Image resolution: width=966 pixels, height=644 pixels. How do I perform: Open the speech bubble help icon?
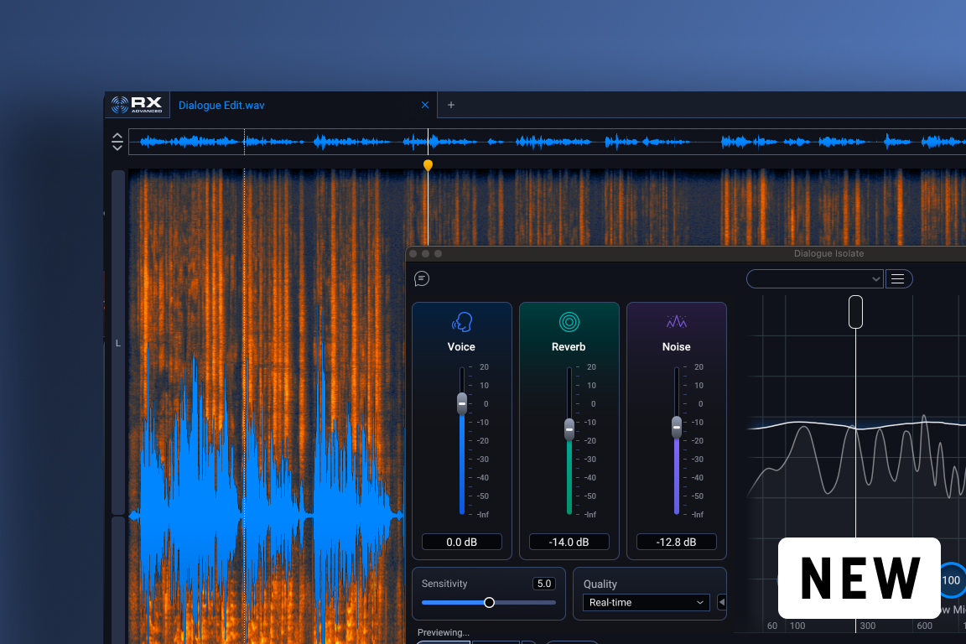tap(422, 278)
